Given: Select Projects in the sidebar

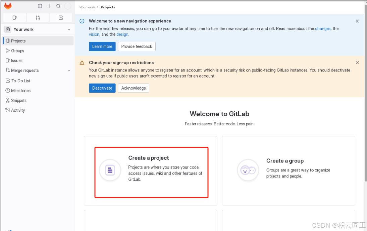Looking at the screenshot, I should tap(38, 41).
